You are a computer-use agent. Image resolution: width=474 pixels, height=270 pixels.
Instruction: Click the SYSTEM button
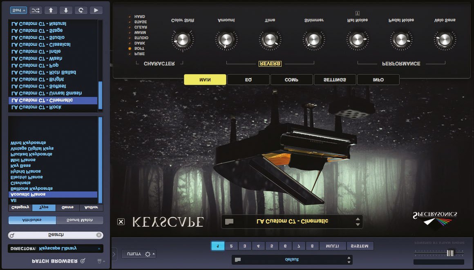(x=360, y=246)
